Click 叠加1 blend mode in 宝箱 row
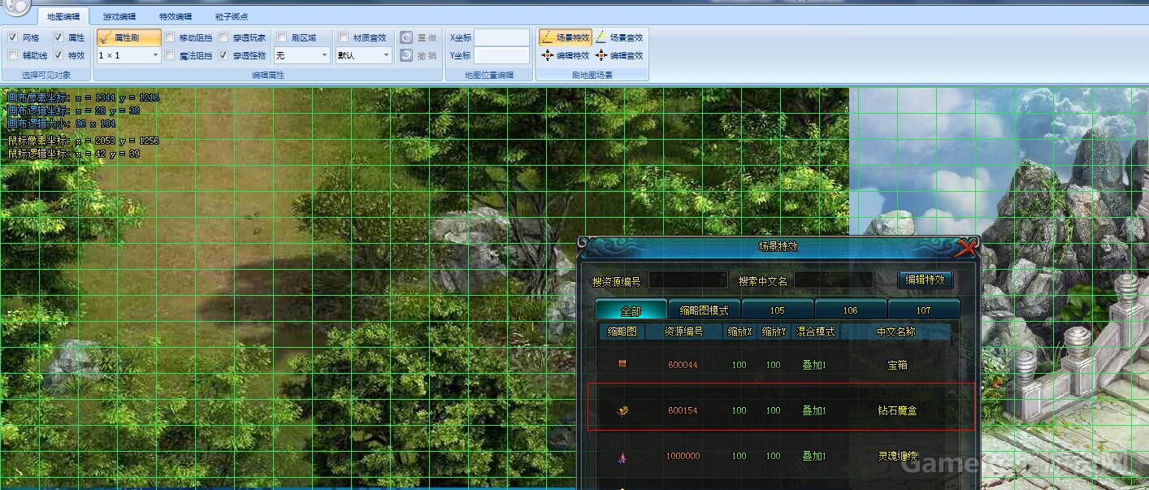The width and height of the screenshot is (1149, 490). 814,365
